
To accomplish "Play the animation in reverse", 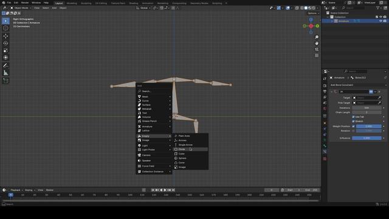I will pyautogui.click(x=161, y=190).
